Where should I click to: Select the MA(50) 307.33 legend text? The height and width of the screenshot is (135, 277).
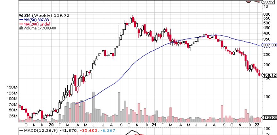tap(37, 19)
